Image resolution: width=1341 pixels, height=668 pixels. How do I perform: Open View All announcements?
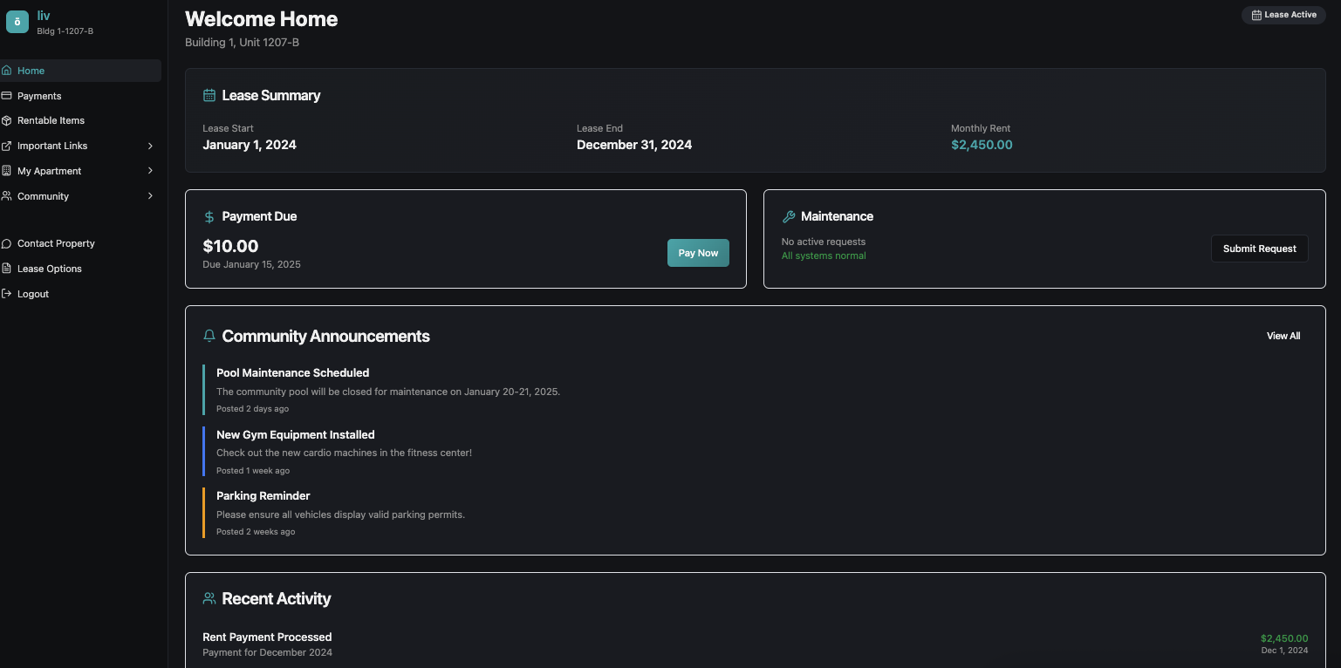click(x=1283, y=336)
